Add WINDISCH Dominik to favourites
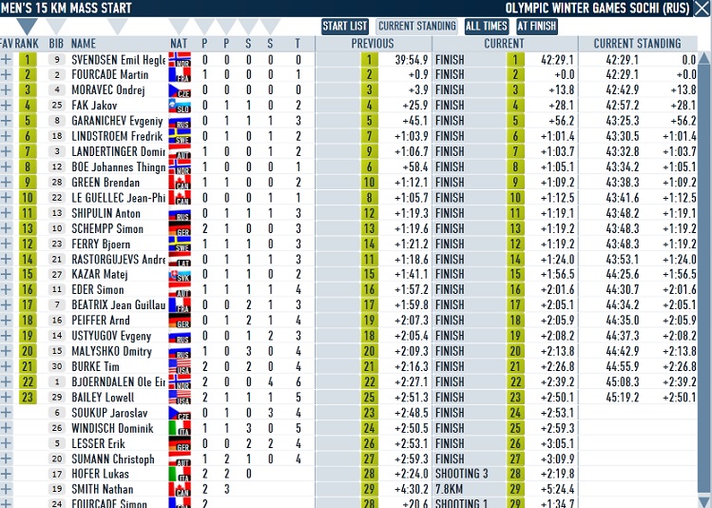Viewport: 712px width, 508px height. coord(6,428)
